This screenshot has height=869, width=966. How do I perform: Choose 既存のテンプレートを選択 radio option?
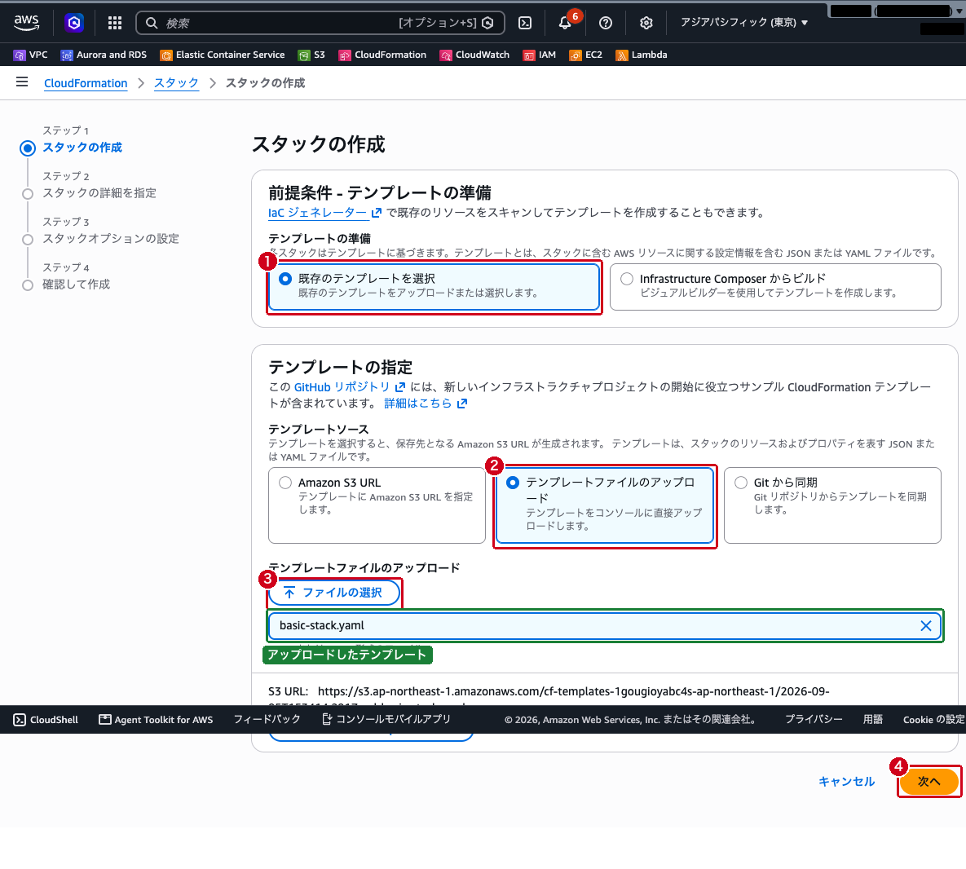coord(434,287)
